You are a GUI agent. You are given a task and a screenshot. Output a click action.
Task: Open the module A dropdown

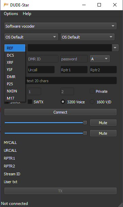tap(100, 59)
